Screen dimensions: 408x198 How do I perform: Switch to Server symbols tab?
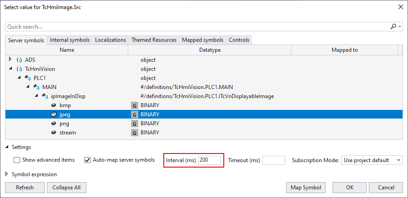26,40
